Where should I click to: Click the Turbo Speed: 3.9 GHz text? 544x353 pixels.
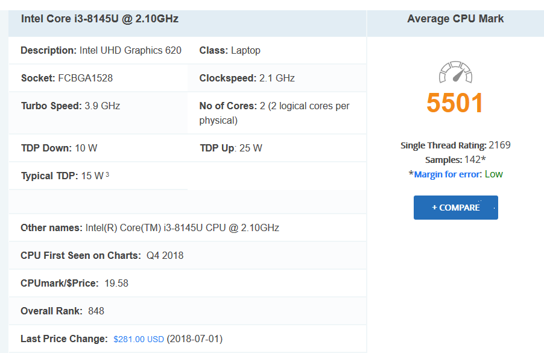click(71, 106)
